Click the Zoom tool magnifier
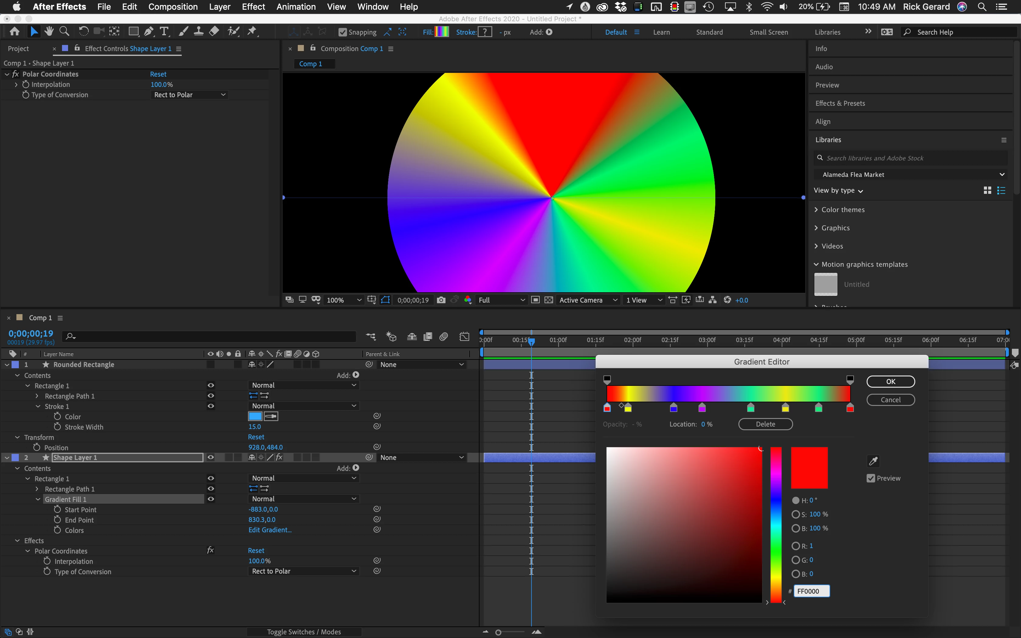 64,31
